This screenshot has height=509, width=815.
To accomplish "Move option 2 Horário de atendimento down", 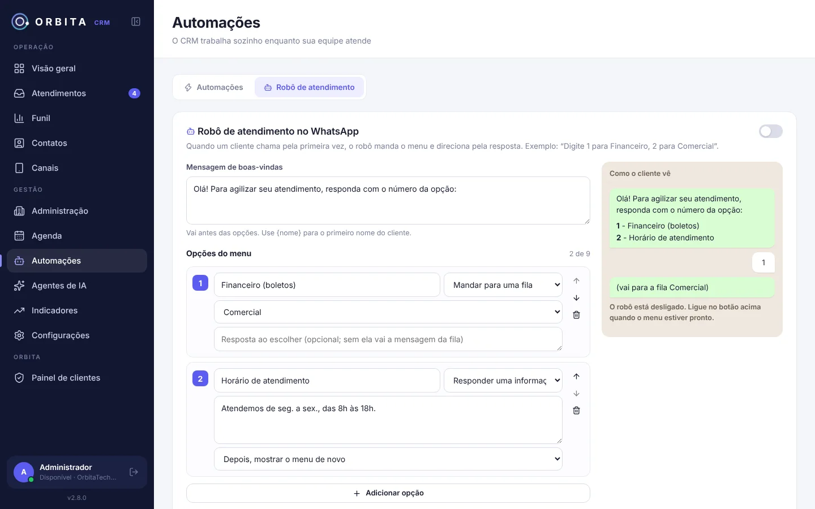I will click(x=576, y=393).
